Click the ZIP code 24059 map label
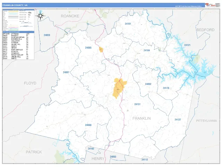This screenshot has width=222, height=167. 47,35
